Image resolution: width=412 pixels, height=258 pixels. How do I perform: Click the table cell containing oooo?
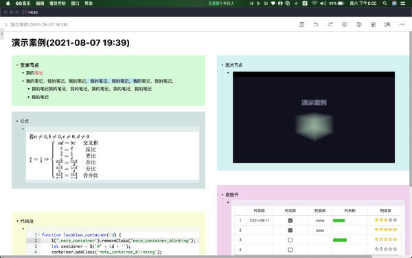pyautogui.click(x=320, y=230)
